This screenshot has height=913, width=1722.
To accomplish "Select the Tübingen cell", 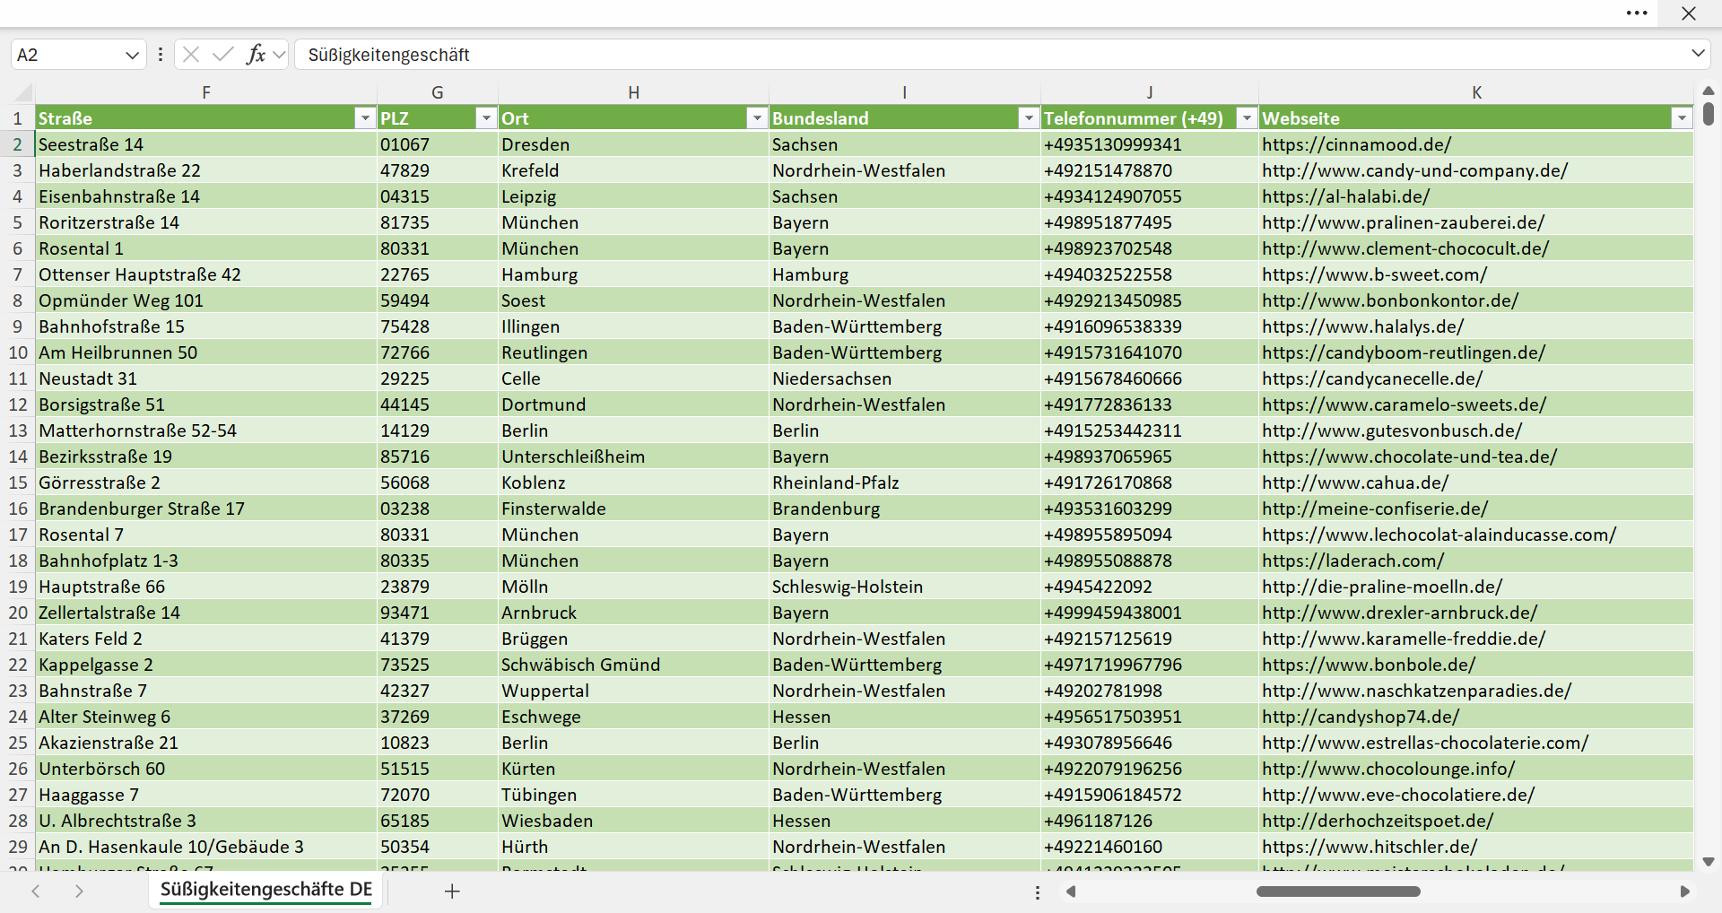I will (634, 795).
